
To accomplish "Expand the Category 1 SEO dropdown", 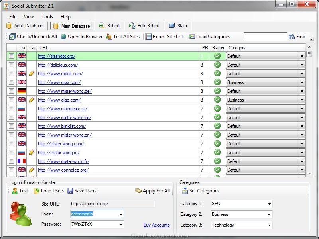I will [269, 204].
